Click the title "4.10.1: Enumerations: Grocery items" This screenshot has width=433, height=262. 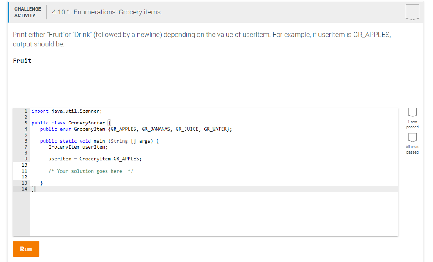(x=105, y=12)
